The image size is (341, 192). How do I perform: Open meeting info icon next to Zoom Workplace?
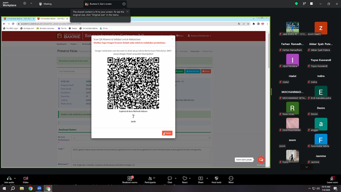25,4
